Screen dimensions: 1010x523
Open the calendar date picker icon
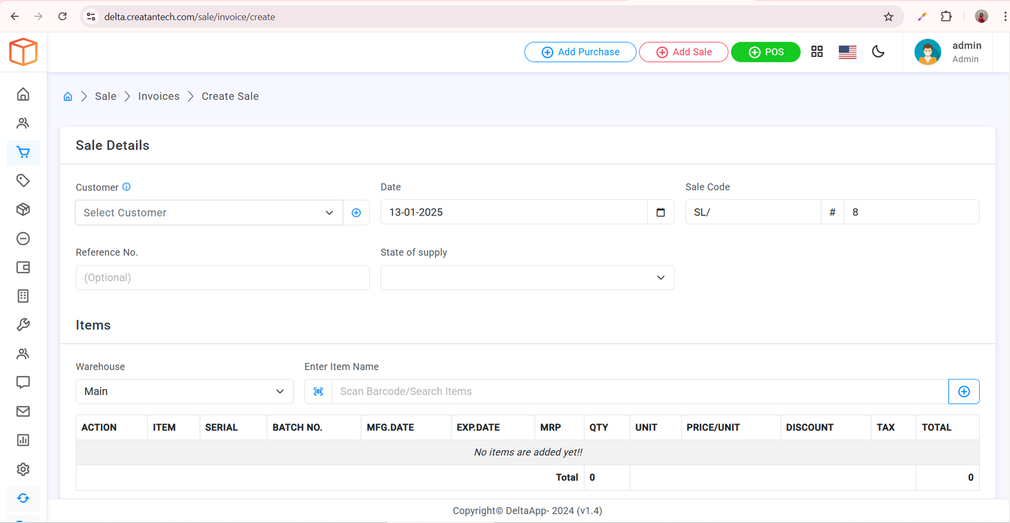[660, 212]
